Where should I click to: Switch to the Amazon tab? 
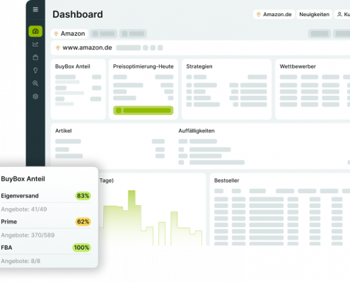pos(69,34)
